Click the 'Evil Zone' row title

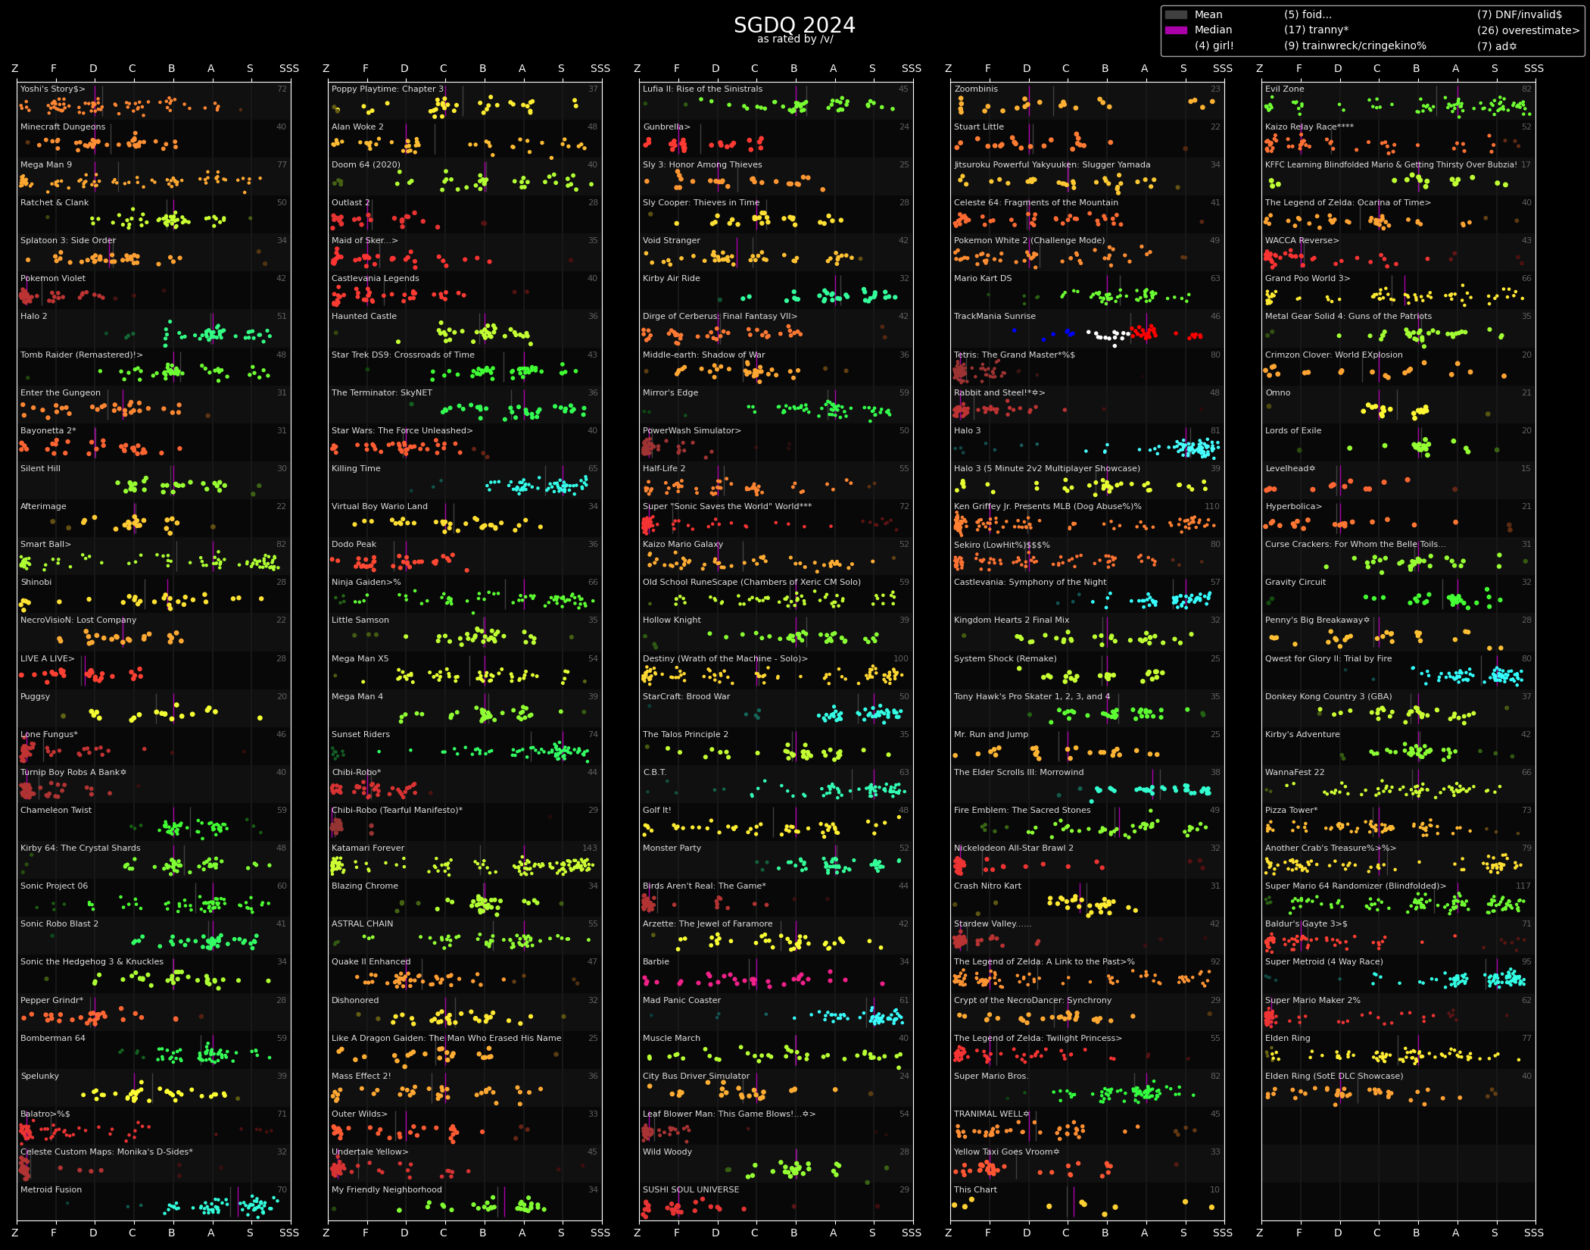[1285, 89]
